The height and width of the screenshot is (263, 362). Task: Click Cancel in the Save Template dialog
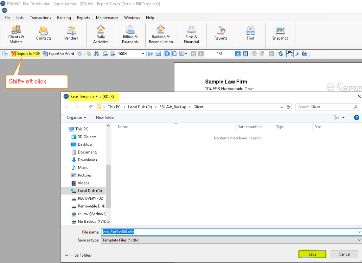(344, 254)
